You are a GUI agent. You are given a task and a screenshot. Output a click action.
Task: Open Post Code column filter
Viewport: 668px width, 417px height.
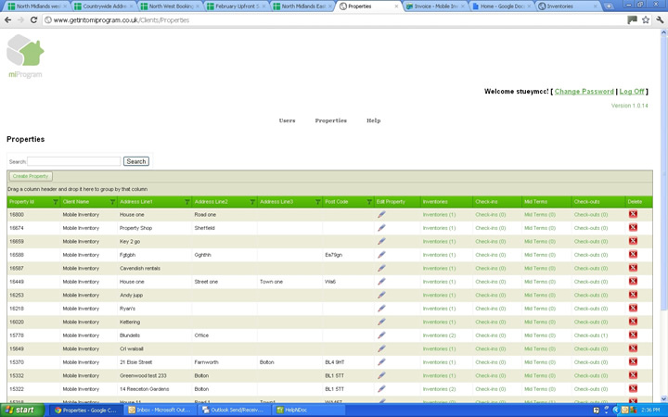[x=368, y=202]
